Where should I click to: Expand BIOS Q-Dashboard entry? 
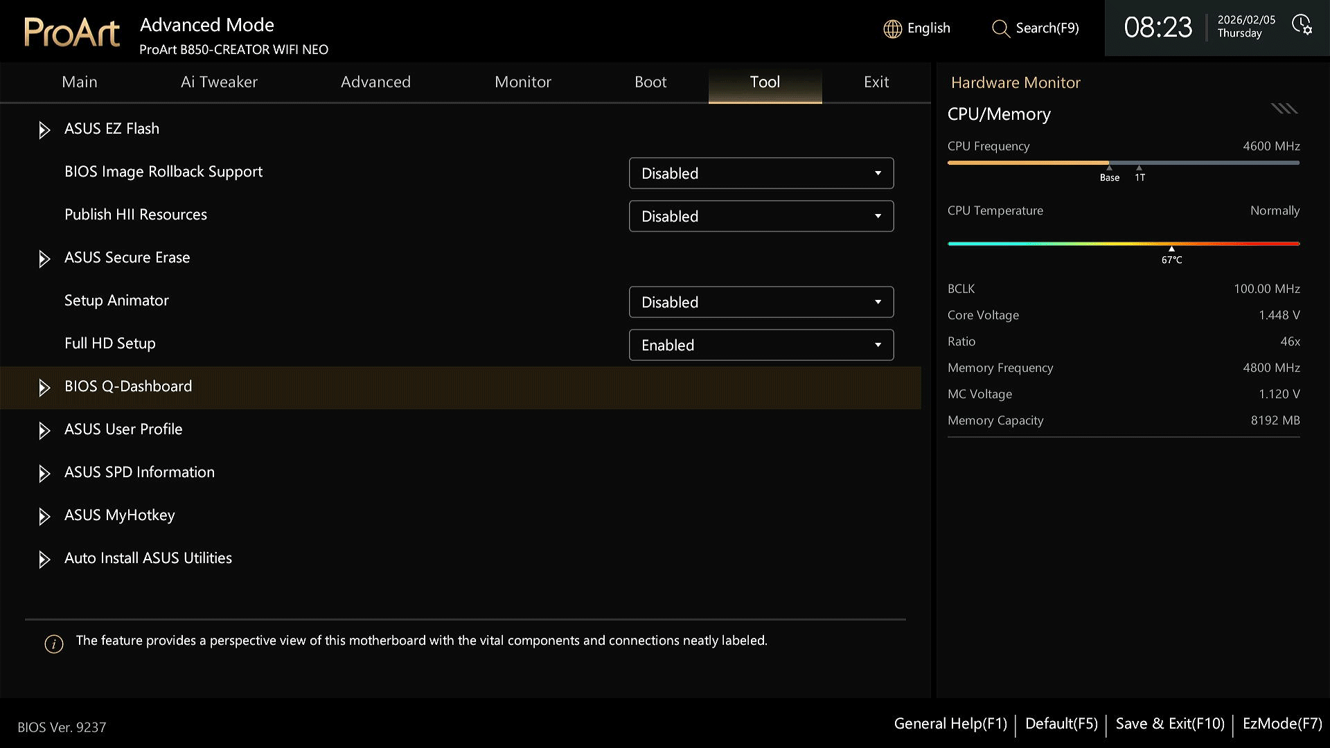tap(461, 387)
